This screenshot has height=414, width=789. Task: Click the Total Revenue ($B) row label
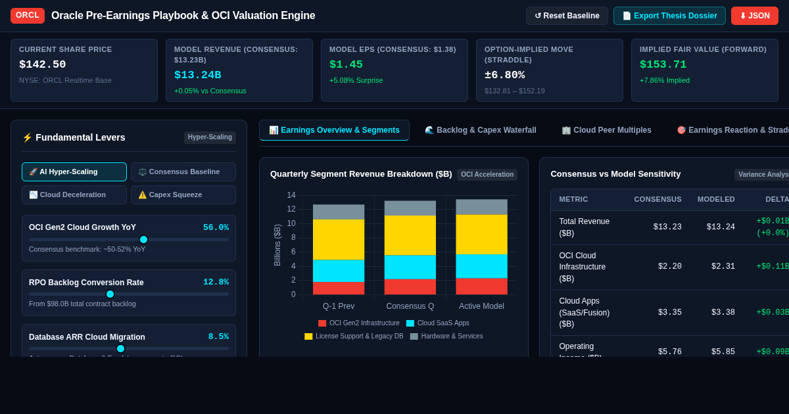tap(585, 227)
